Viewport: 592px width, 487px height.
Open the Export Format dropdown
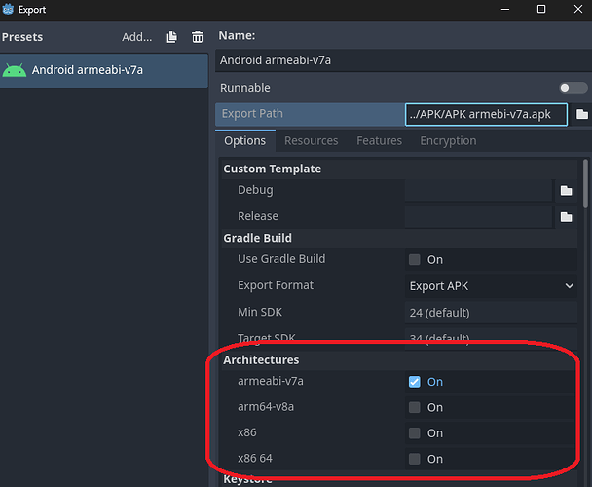coord(491,286)
